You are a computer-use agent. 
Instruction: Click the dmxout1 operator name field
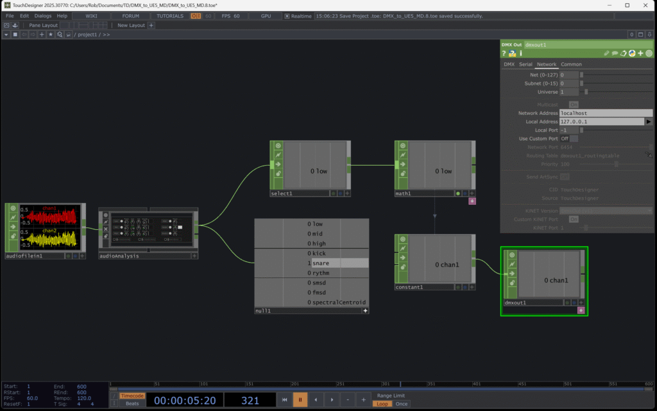588,44
